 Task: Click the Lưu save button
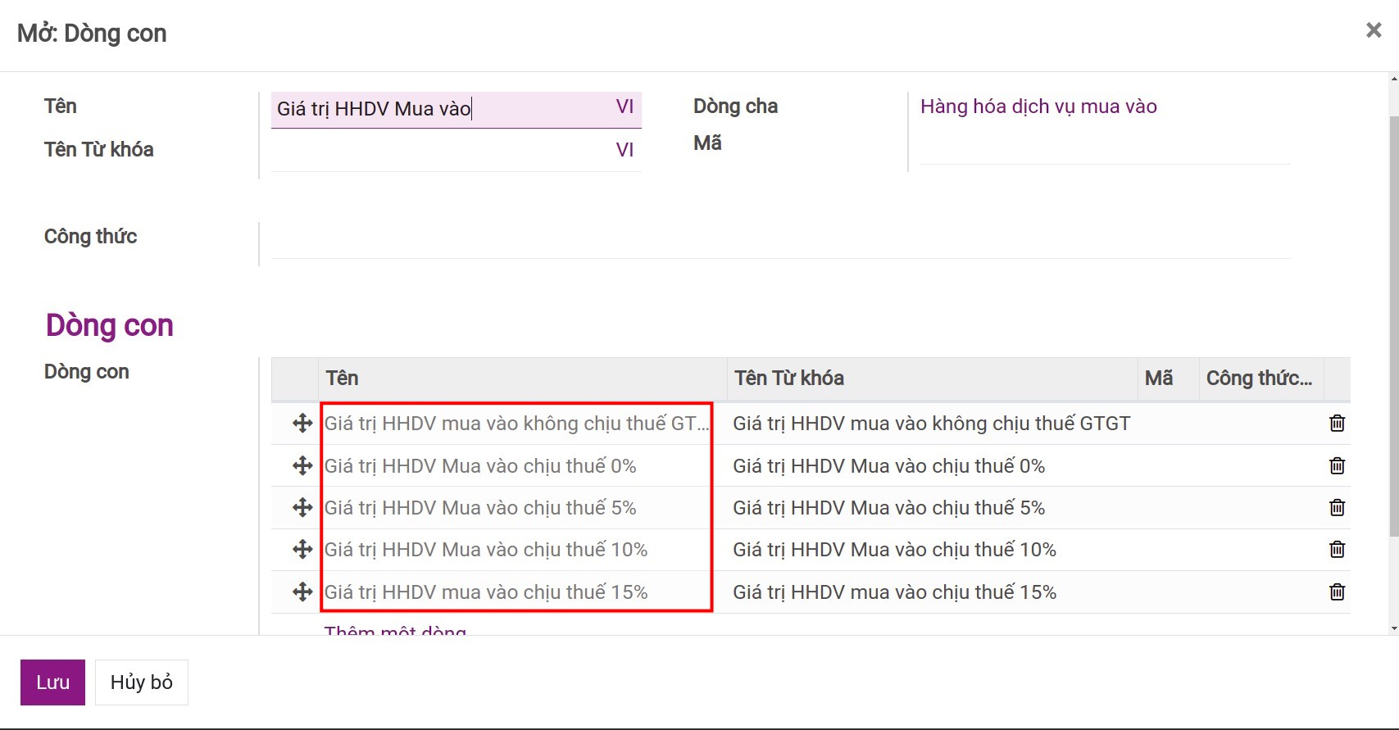click(x=52, y=682)
